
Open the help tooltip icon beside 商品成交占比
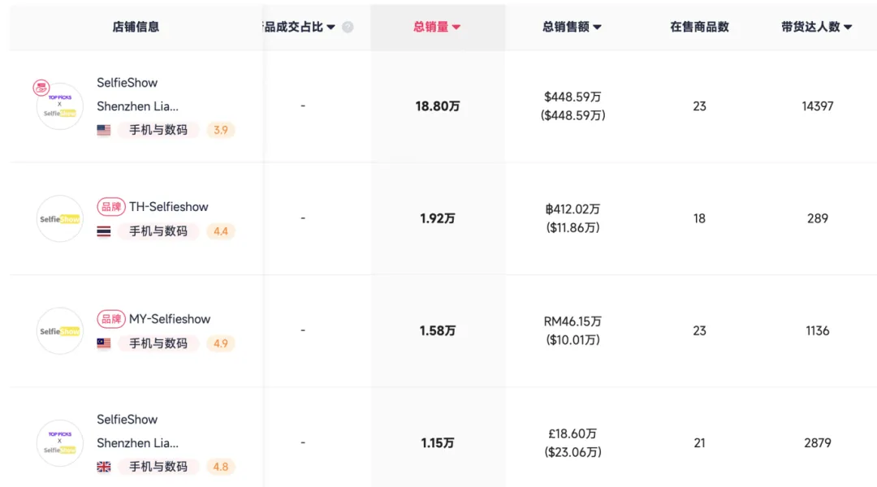[348, 26]
